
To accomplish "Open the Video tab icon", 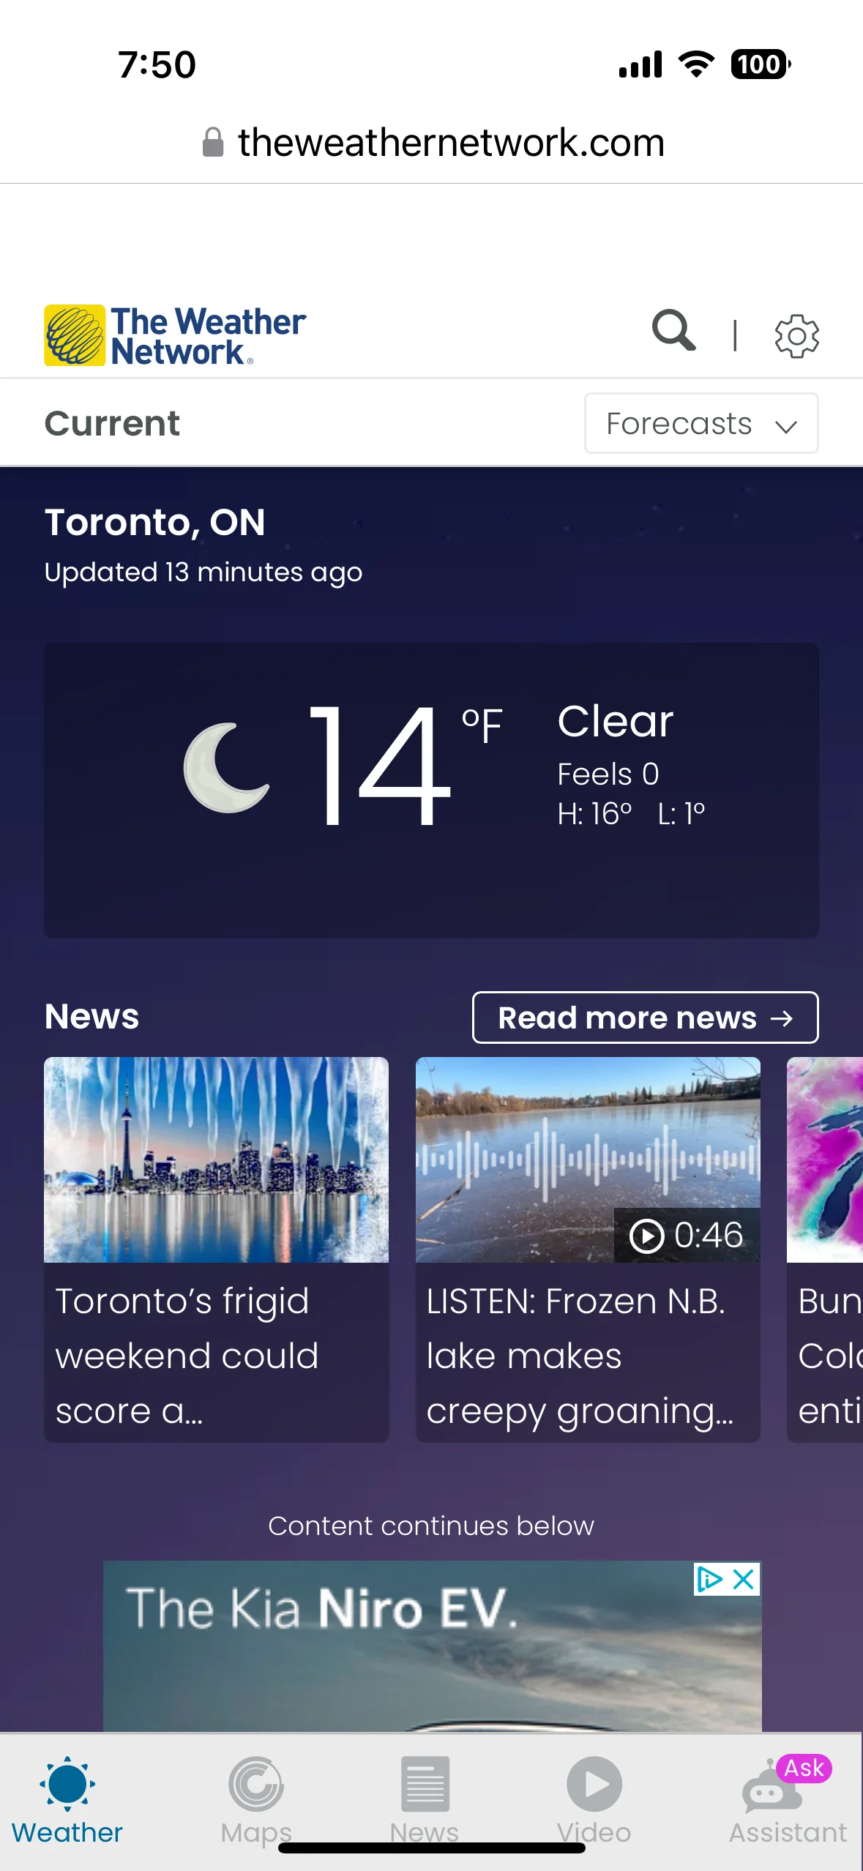I will (594, 1785).
